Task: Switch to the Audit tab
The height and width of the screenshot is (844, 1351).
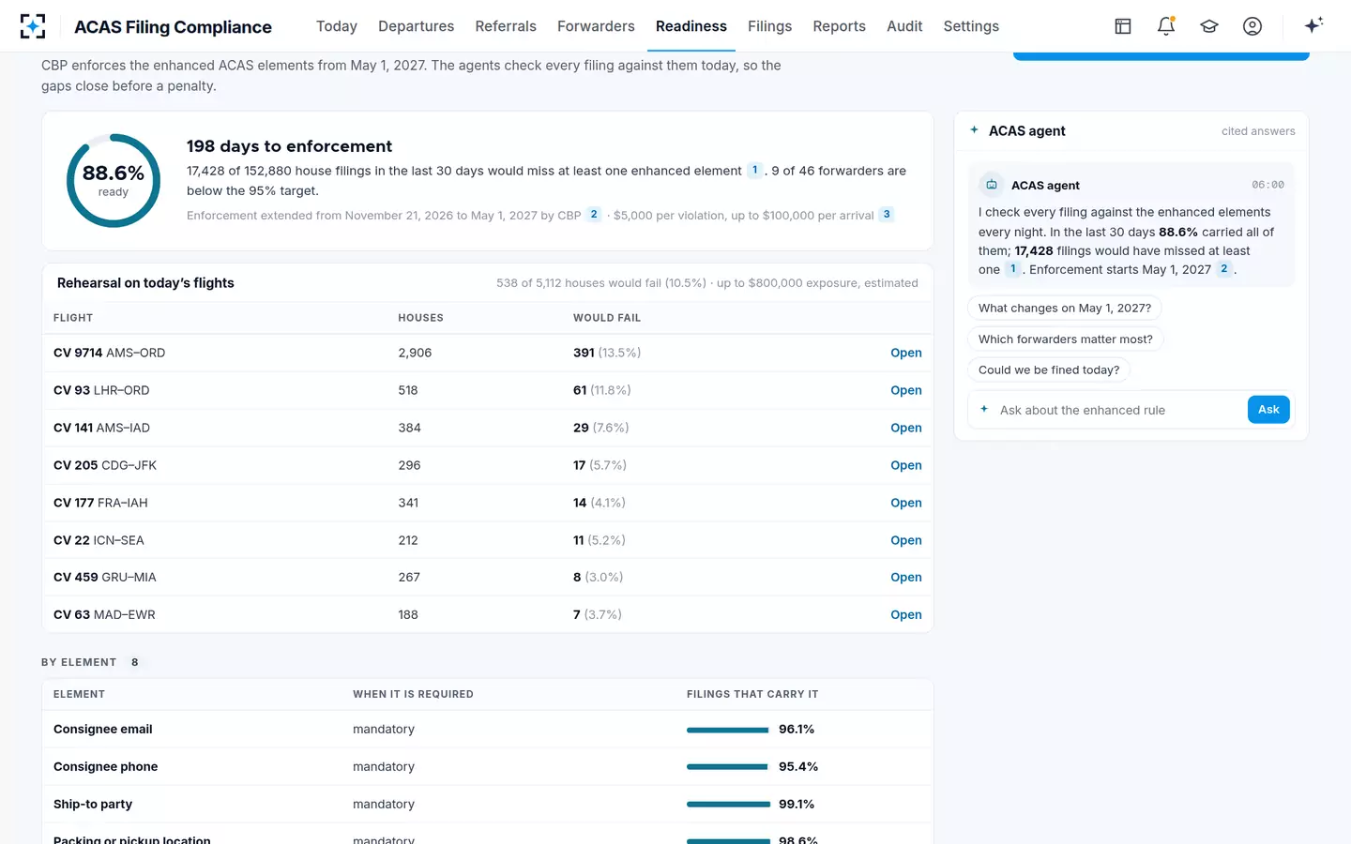Action: [x=904, y=26]
